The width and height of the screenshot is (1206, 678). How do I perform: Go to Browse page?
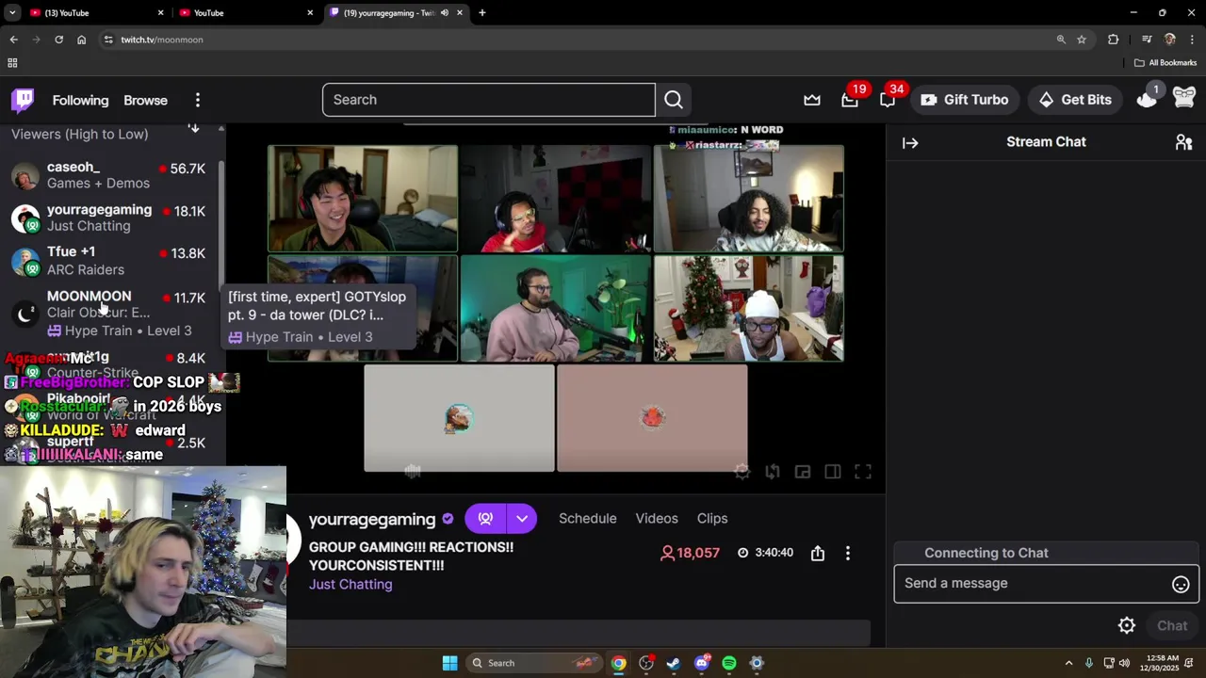(x=145, y=100)
